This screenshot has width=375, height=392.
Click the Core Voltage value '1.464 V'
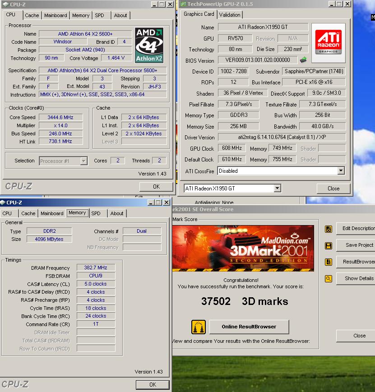(x=116, y=58)
